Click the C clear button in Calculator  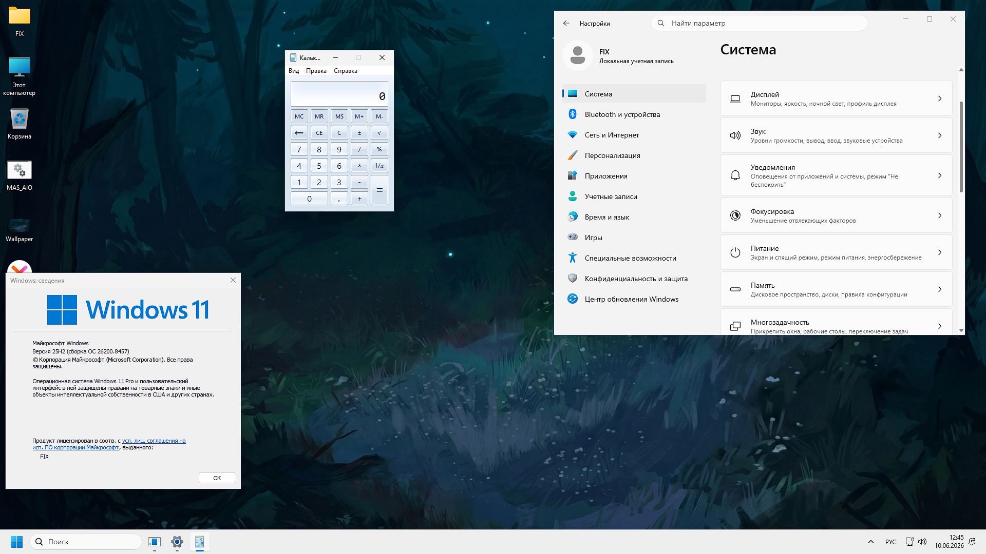click(339, 133)
